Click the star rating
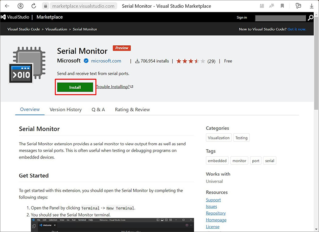 [191, 61]
